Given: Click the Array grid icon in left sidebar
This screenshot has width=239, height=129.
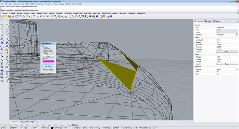Looking at the screenshot, I should coord(2,74).
